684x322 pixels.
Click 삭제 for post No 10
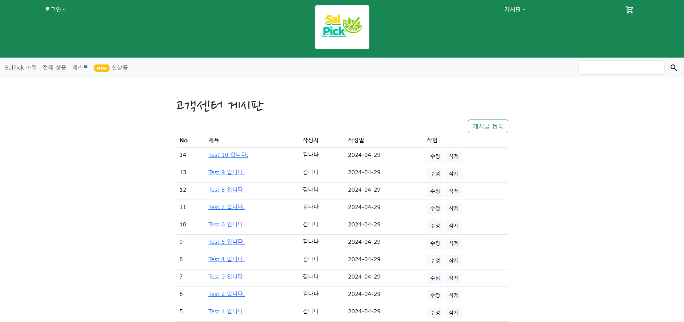pos(454,226)
